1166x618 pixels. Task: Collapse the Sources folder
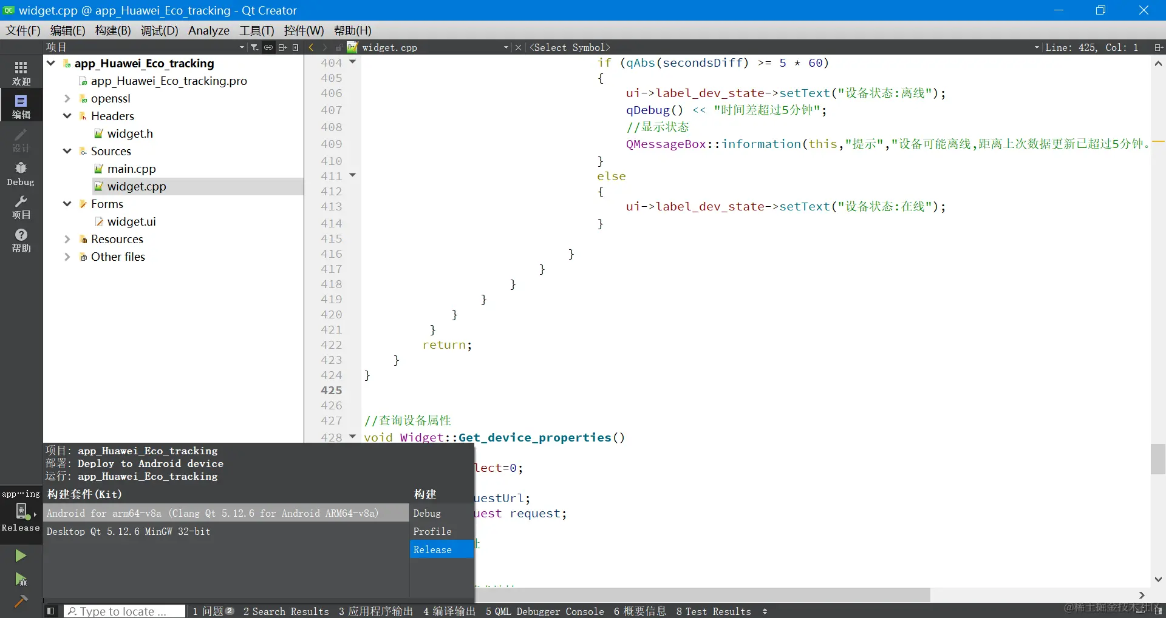(67, 151)
